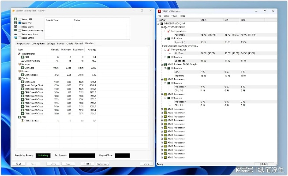Click the DESKTOP computer node icon
This screenshot has width=288, height=176.
(x=163, y=24)
